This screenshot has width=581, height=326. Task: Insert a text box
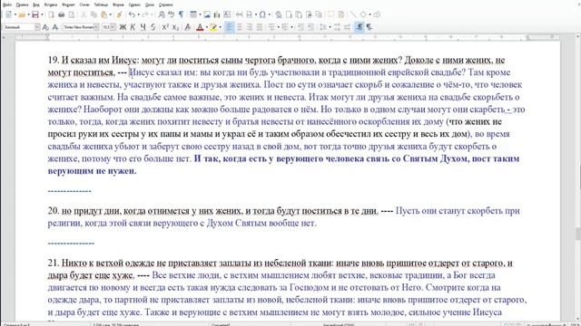[227, 14]
